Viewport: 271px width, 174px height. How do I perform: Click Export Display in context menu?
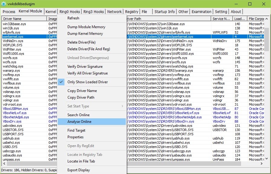(x=78, y=170)
